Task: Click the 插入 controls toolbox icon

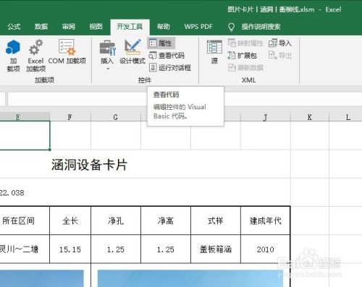Action: tap(107, 48)
